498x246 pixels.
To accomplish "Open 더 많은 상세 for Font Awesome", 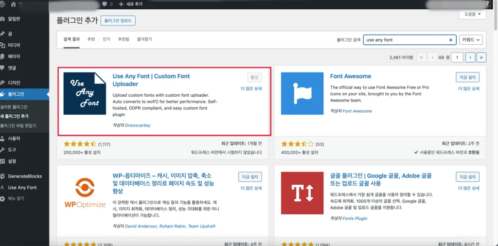I will [x=469, y=88].
